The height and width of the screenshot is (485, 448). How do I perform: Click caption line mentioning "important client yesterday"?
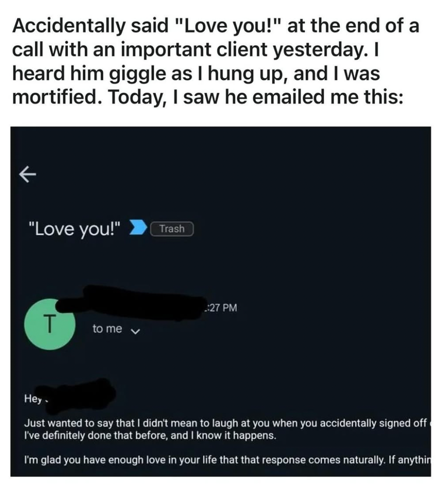pos(196,49)
